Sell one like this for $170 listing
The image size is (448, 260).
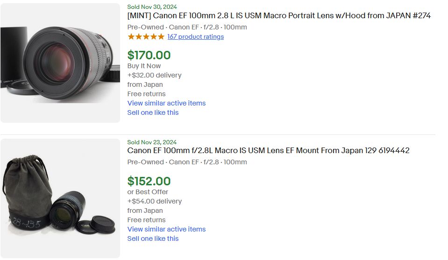pyautogui.click(x=153, y=112)
